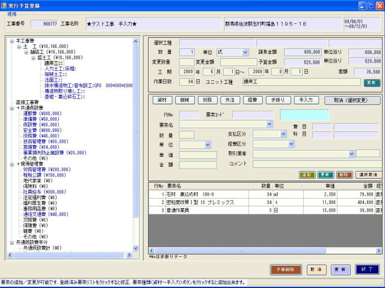
Task: Click the 変更数量 input field
Action: tap(187, 62)
